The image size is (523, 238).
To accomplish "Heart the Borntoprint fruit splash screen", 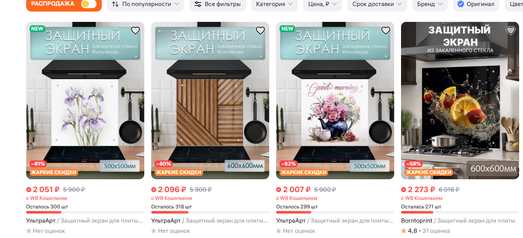I will click(511, 30).
